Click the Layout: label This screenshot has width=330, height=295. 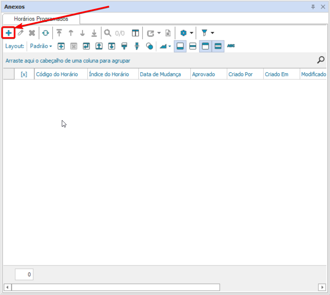pyautogui.click(x=15, y=46)
